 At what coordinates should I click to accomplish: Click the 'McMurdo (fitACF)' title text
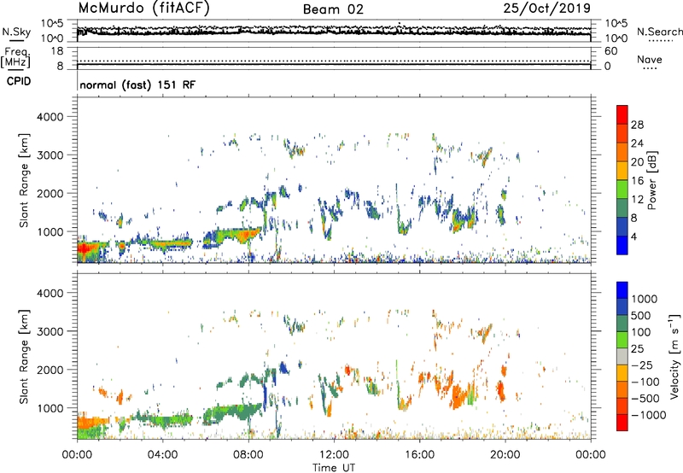143,9
